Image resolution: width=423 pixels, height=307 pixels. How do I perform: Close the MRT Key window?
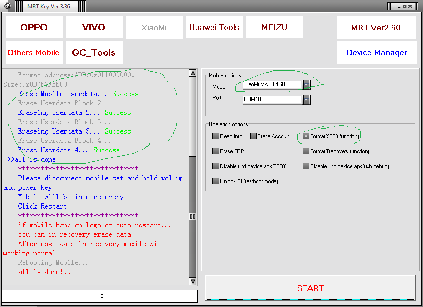[410, 6]
